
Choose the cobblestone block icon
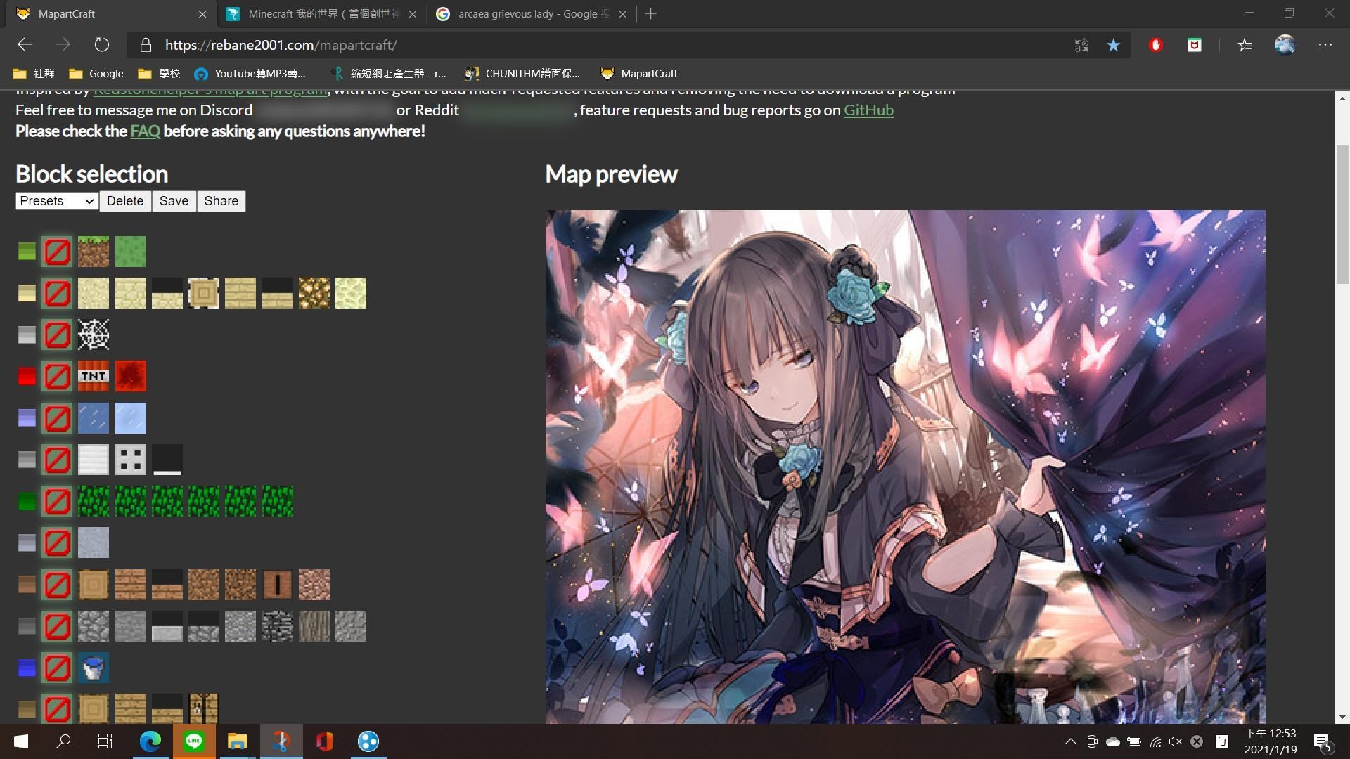click(94, 626)
